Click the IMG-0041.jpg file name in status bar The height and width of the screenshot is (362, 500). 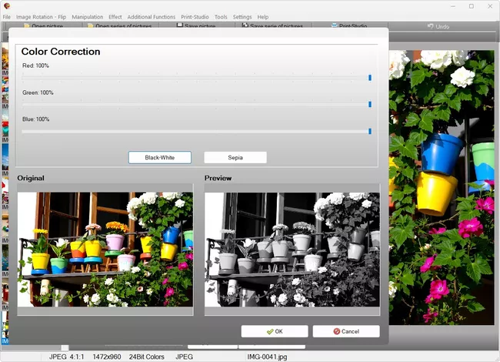point(267,357)
